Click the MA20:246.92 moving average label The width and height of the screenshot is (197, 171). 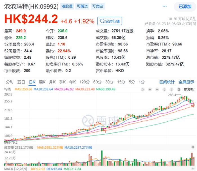pos(64,89)
